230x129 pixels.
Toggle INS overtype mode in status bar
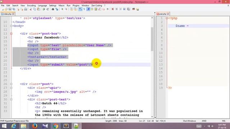[224, 121]
